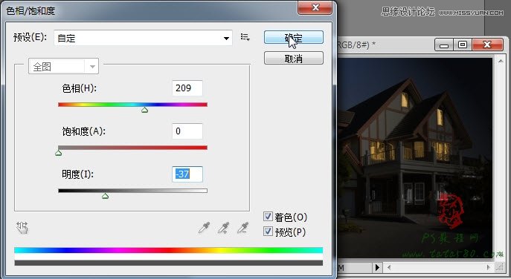
Task: Click the house image in document window
Action: pos(416,158)
